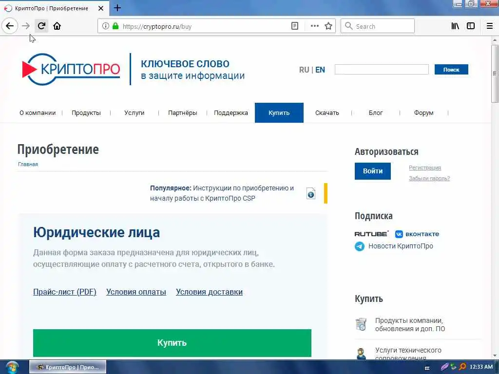Click the keyboard icon in taskbar tray
The image size is (499, 374).
tap(427, 368)
